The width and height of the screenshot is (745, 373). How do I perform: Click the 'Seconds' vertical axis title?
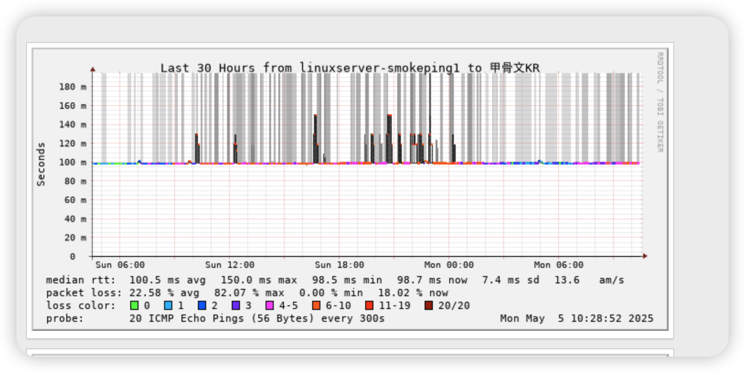click(x=41, y=164)
